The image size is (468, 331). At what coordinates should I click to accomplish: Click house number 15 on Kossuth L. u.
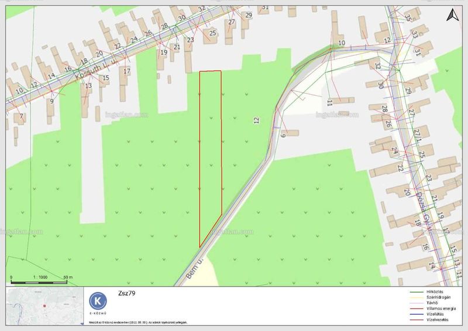coord(106,78)
